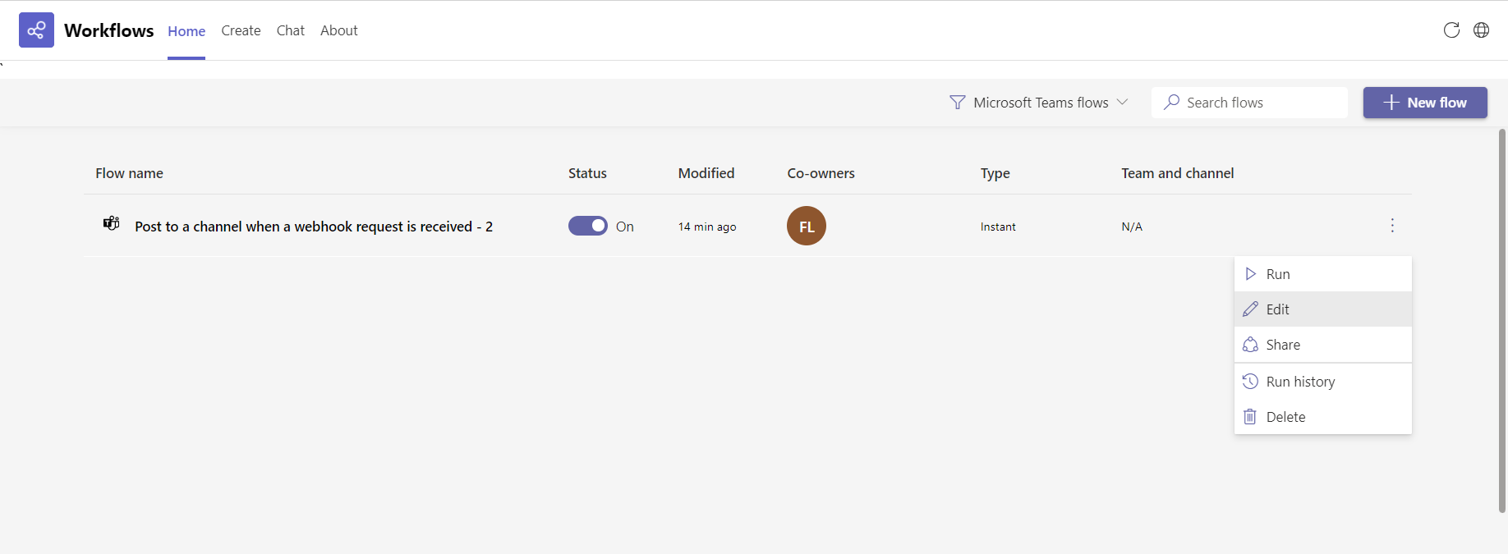This screenshot has height=554, width=1508.
Task: Click the Teams icon beside flow name
Action: 111,223
